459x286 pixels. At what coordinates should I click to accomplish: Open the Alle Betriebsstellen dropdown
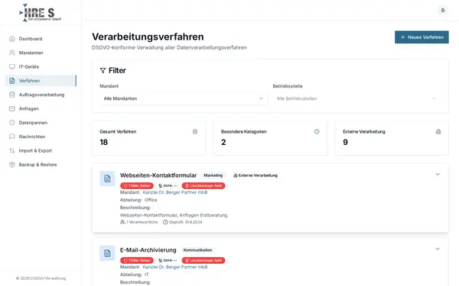pyautogui.click(x=356, y=98)
